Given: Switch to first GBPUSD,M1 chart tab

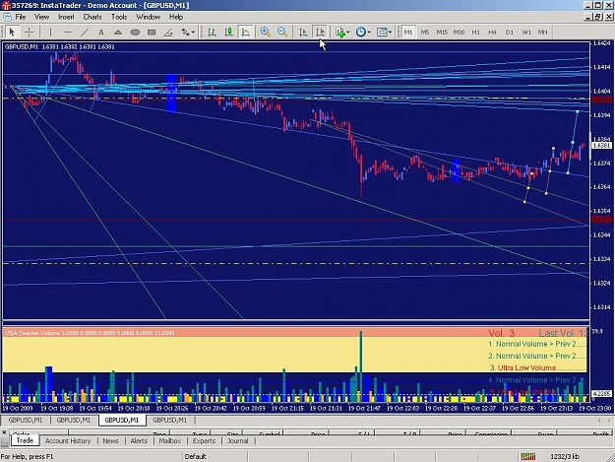Looking at the screenshot, I should [26, 420].
